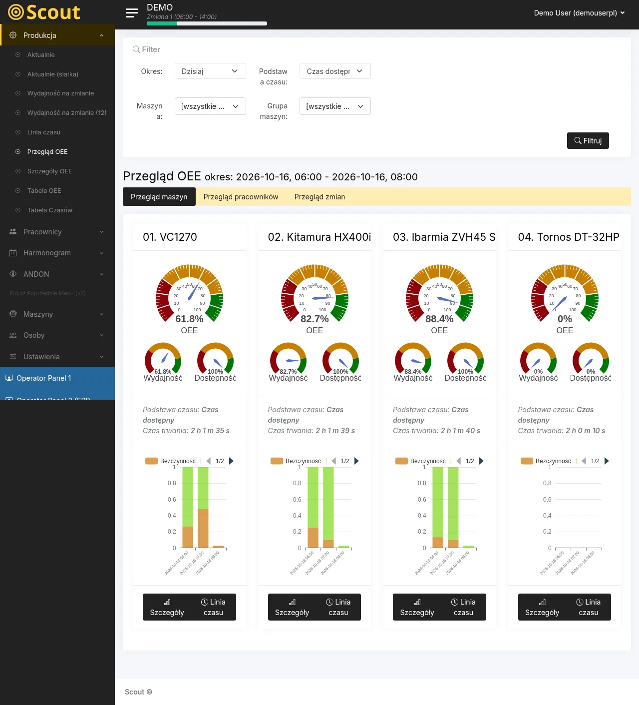Screen dimensions: 639x705
Task: Click Pokaż Poprzednie Menu (v2) link
Action: pyautogui.click(x=47, y=293)
